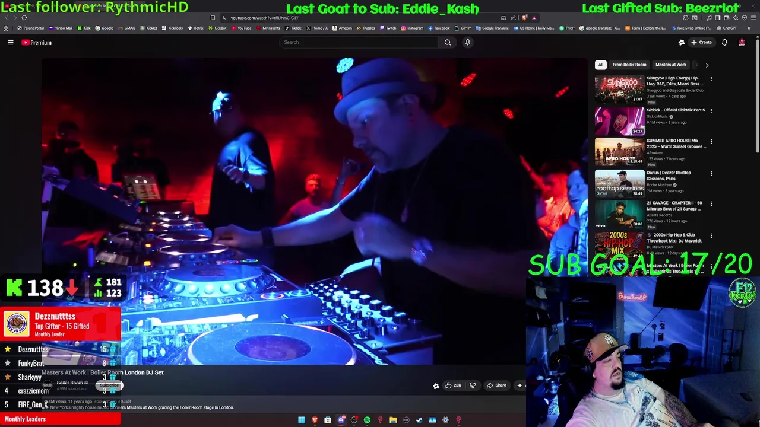Select the Masters at Work chip
The width and height of the screenshot is (760, 427).
pyautogui.click(x=671, y=65)
